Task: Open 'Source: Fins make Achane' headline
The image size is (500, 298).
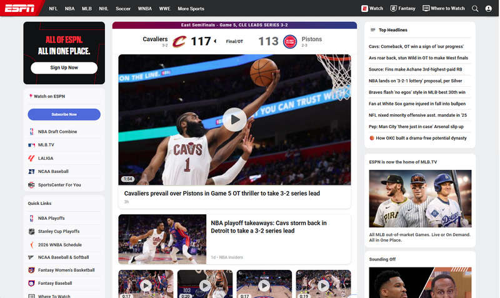Action: click(x=415, y=69)
